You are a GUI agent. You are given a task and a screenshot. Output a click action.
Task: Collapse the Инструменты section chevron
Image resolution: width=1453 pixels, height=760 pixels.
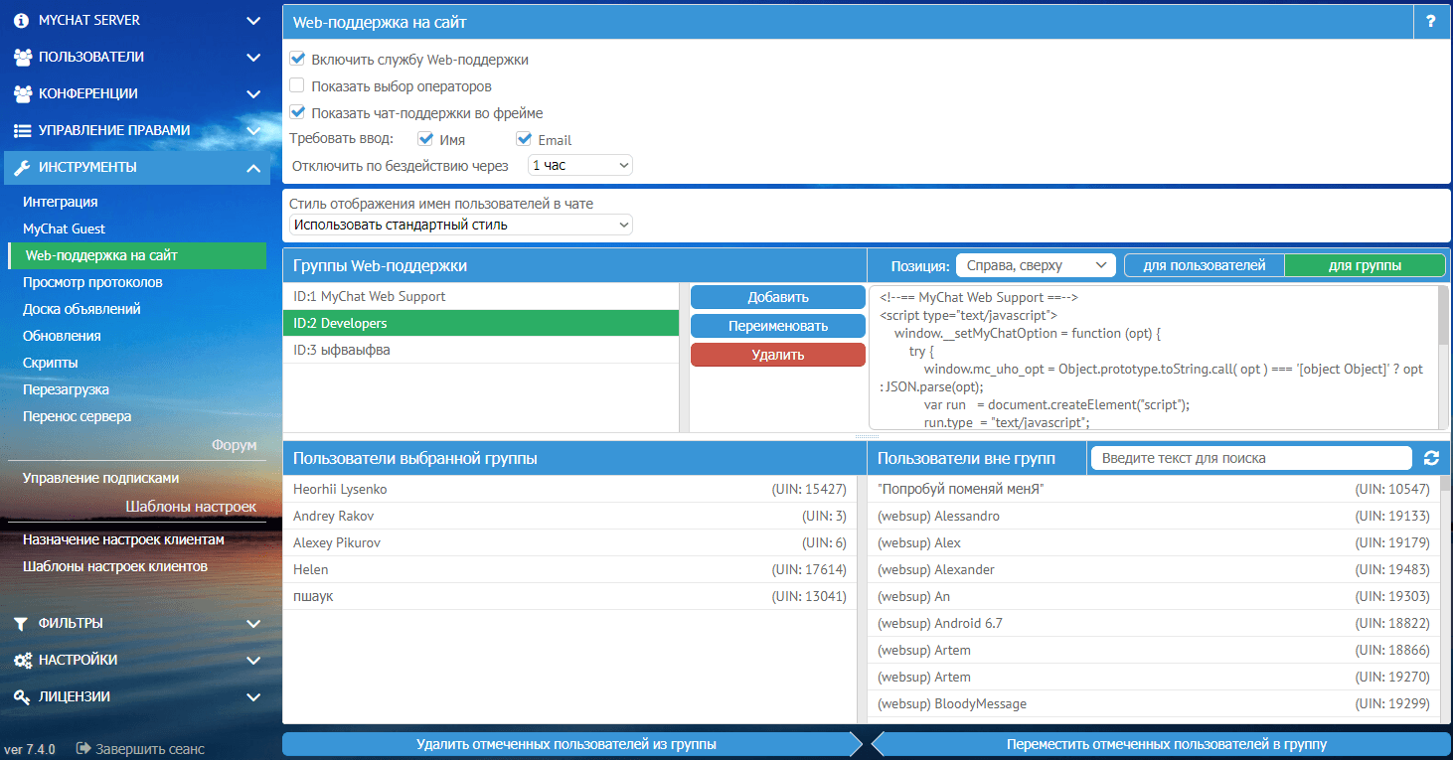(252, 167)
